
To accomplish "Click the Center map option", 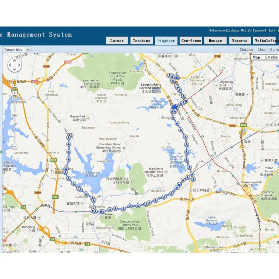I will [274, 50].
